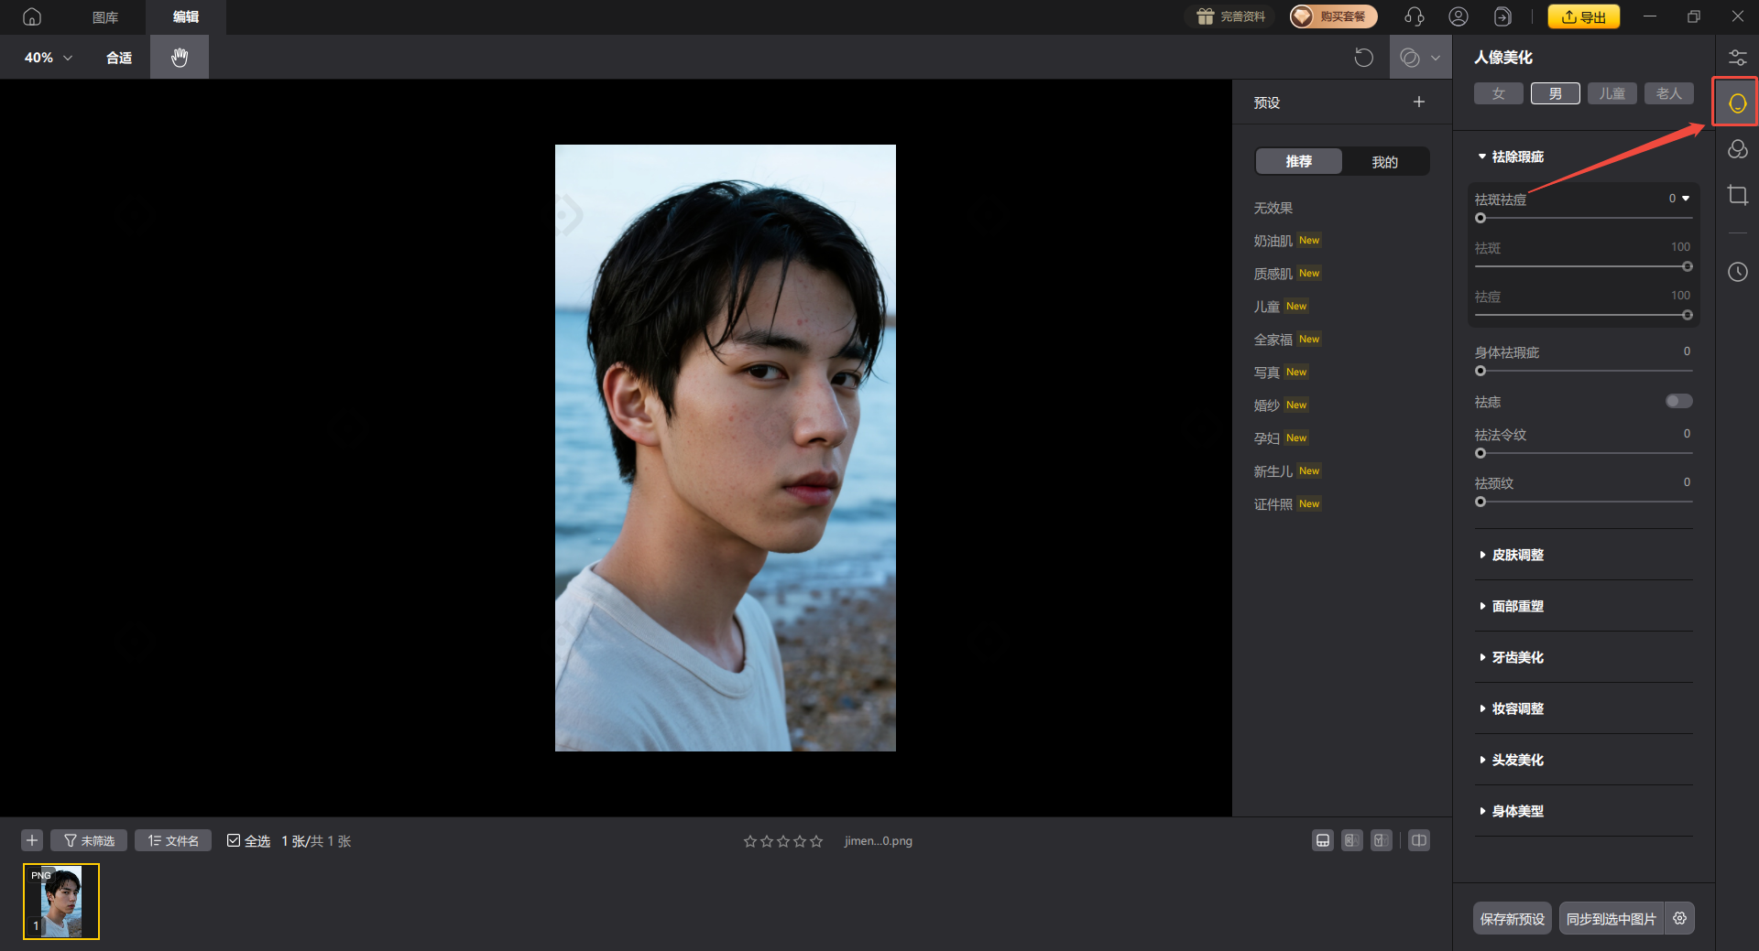Add a new preset with plus icon

pos(1418,103)
